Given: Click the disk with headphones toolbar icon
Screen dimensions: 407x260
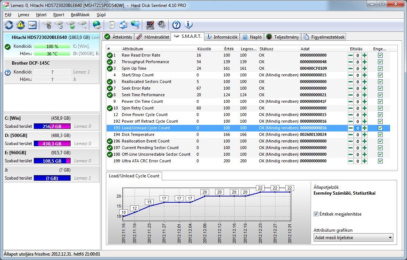Looking at the screenshot, I should click(x=47, y=25).
